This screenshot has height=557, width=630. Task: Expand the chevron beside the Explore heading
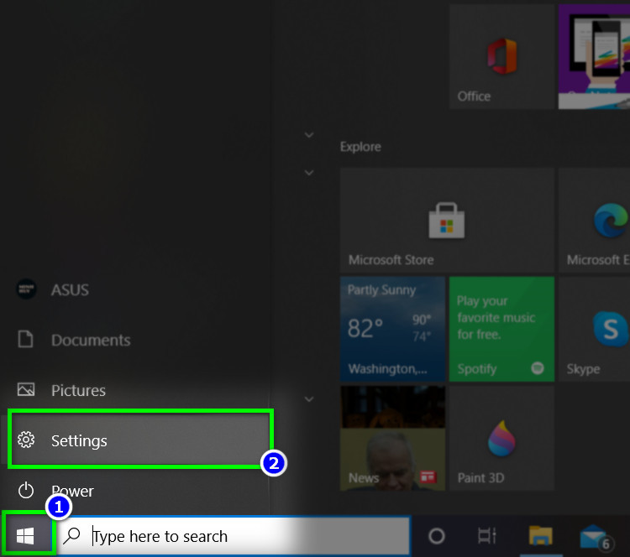pyautogui.click(x=309, y=135)
